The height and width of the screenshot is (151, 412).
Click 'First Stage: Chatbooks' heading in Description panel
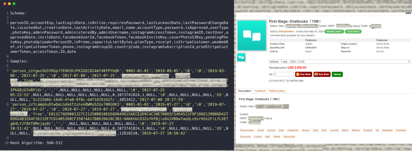point(259,99)
